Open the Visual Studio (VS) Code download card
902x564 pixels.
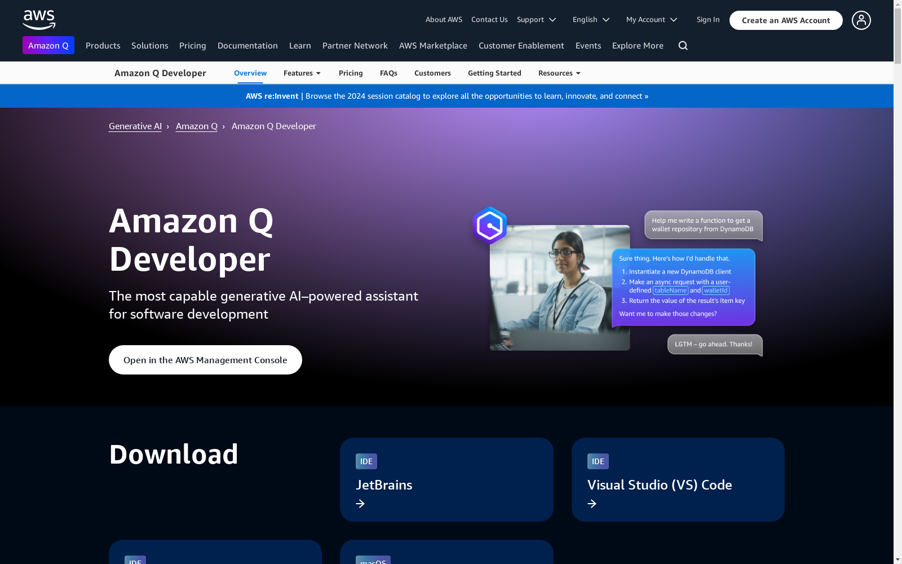pyautogui.click(x=678, y=479)
